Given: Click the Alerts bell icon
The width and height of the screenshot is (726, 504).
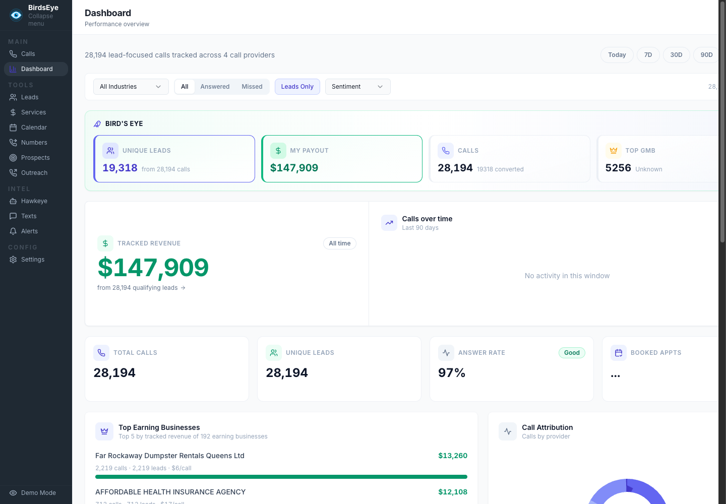Looking at the screenshot, I should (x=13, y=231).
